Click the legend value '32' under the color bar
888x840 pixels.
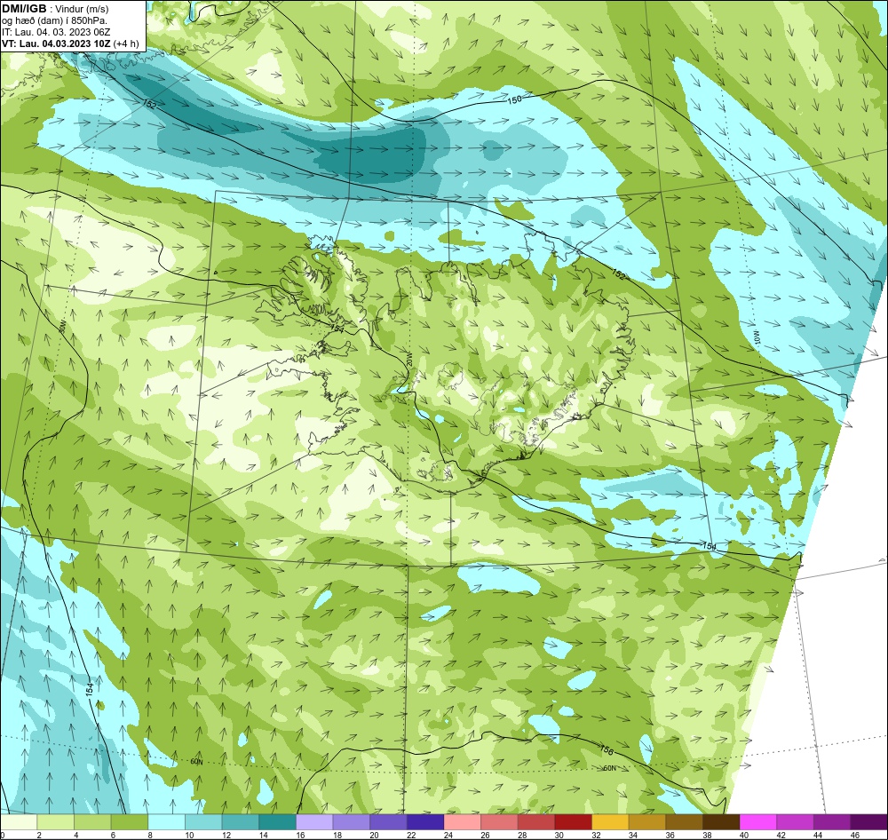pos(597,835)
